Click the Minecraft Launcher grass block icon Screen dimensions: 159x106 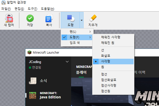[x=29, y=52]
